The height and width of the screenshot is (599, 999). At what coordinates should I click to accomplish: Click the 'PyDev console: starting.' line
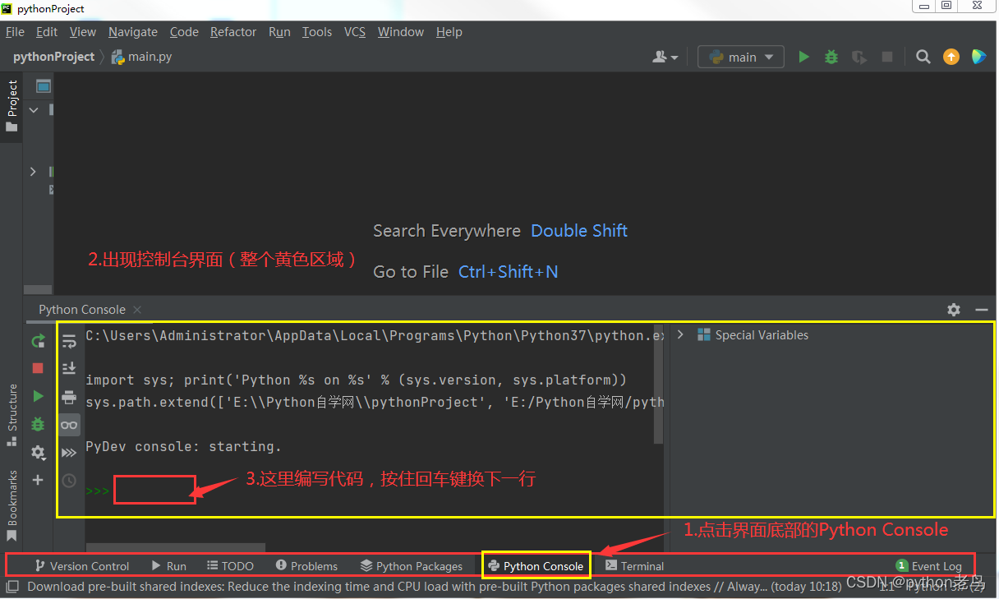[x=183, y=447]
